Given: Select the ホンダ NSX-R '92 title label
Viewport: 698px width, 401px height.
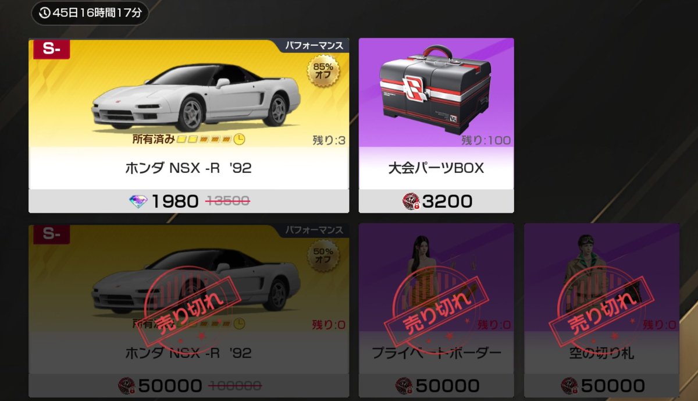Looking at the screenshot, I should point(188,169).
